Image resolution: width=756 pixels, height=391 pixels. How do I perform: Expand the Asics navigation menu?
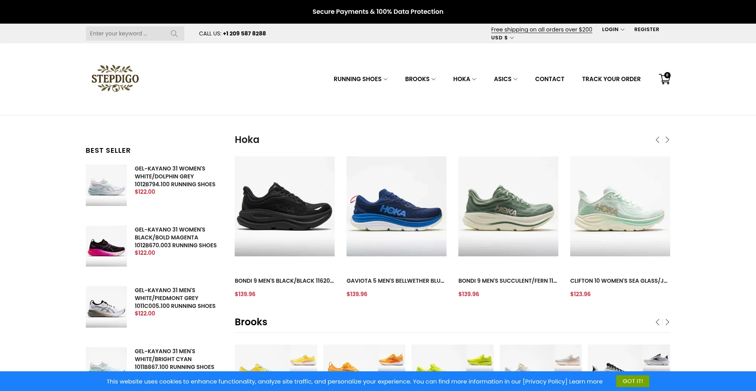coord(506,79)
